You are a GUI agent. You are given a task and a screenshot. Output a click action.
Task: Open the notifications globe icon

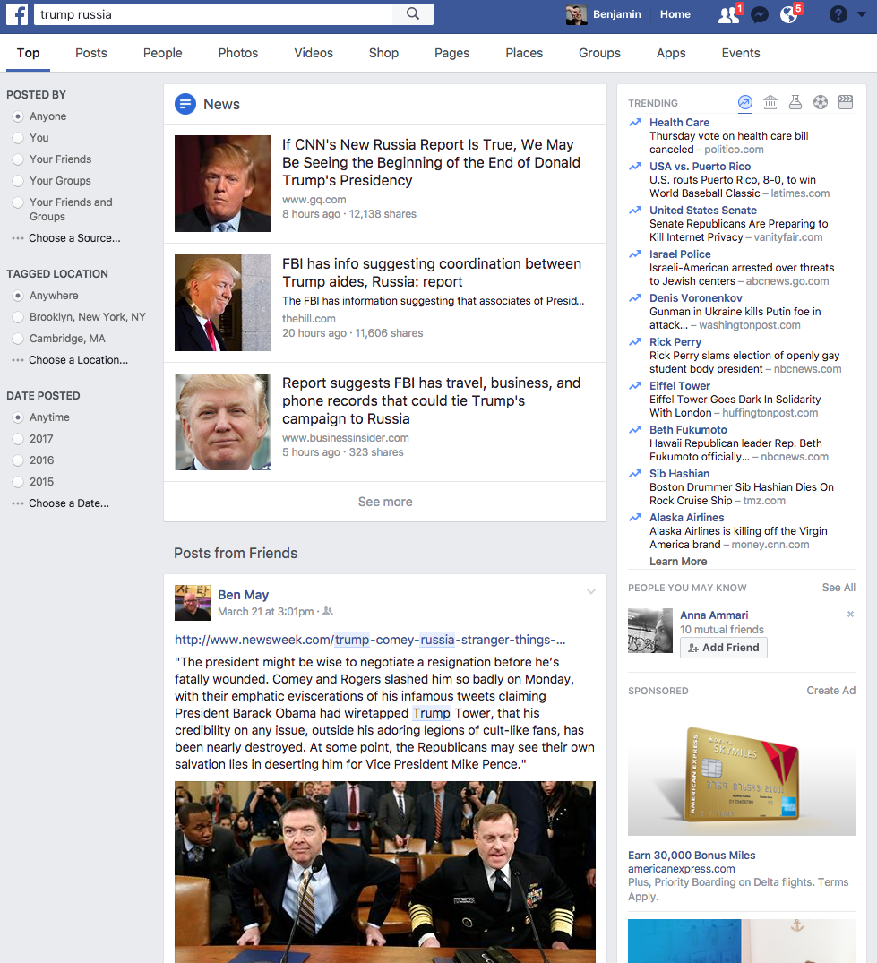click(x=789, y=14)
